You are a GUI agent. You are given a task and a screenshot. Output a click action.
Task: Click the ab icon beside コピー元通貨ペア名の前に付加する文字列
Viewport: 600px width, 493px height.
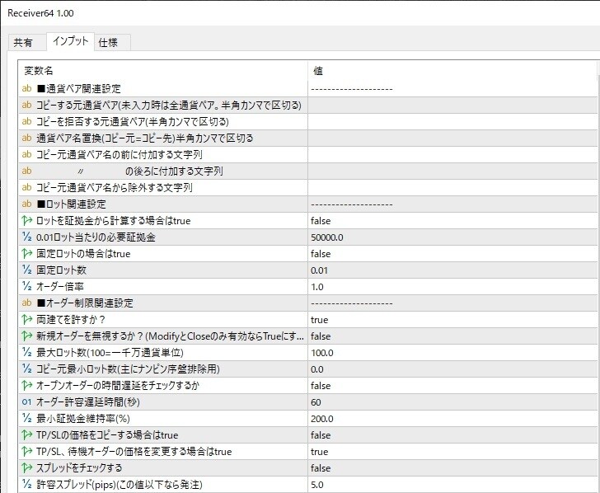[26, 154]
